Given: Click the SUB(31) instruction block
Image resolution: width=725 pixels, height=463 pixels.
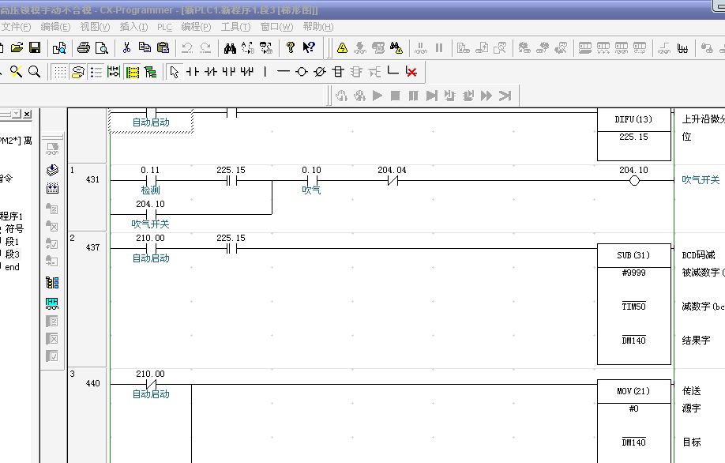Looking at the screenshot, I should [x=633, y=255].
